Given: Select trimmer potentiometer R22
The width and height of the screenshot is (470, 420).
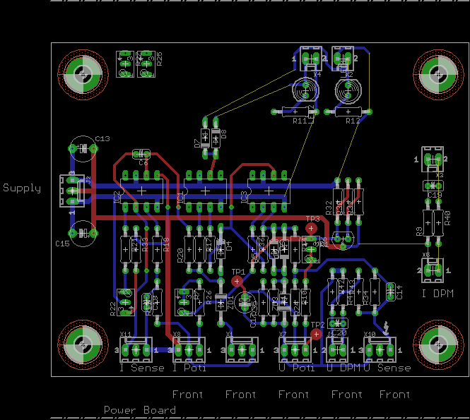Looking at the screenshot, I should pos(125,302).
